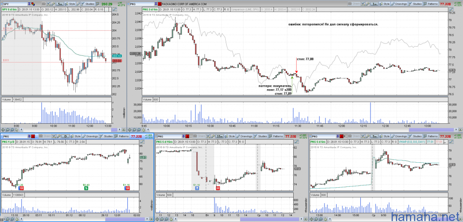Screen dimensions: 463x222
Task: Open D timeframe selector in PKG daily chart
Action: (66, 136)
